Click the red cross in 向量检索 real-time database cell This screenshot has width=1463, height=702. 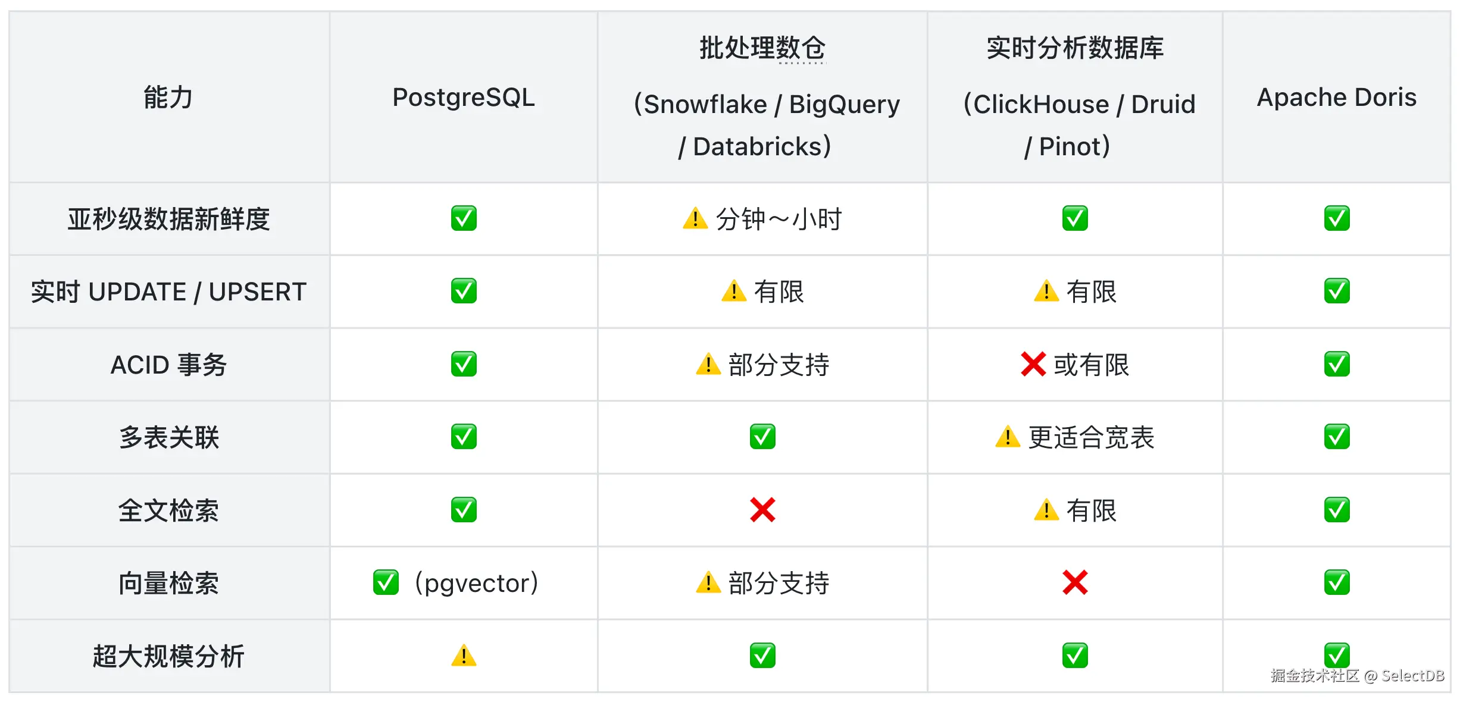1075,582
